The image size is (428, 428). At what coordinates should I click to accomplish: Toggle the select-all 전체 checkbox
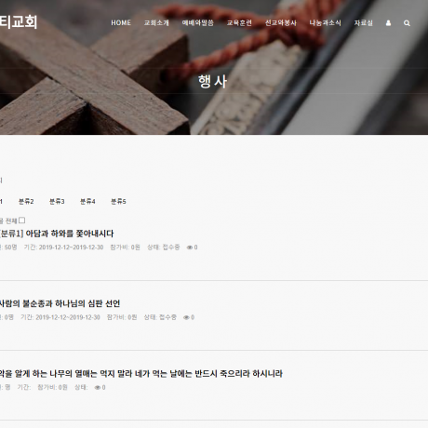pyautogui.click(x=21, y=221)
